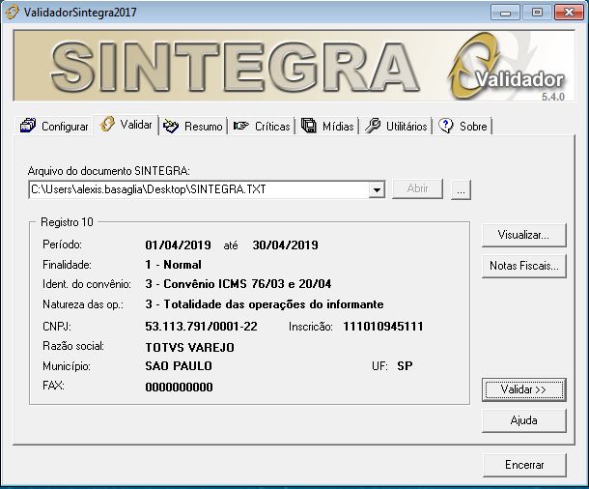The width and height of the screenshot is (589, 489).
Task: Click the browse ellipsis button
Action: pos(461,189)
